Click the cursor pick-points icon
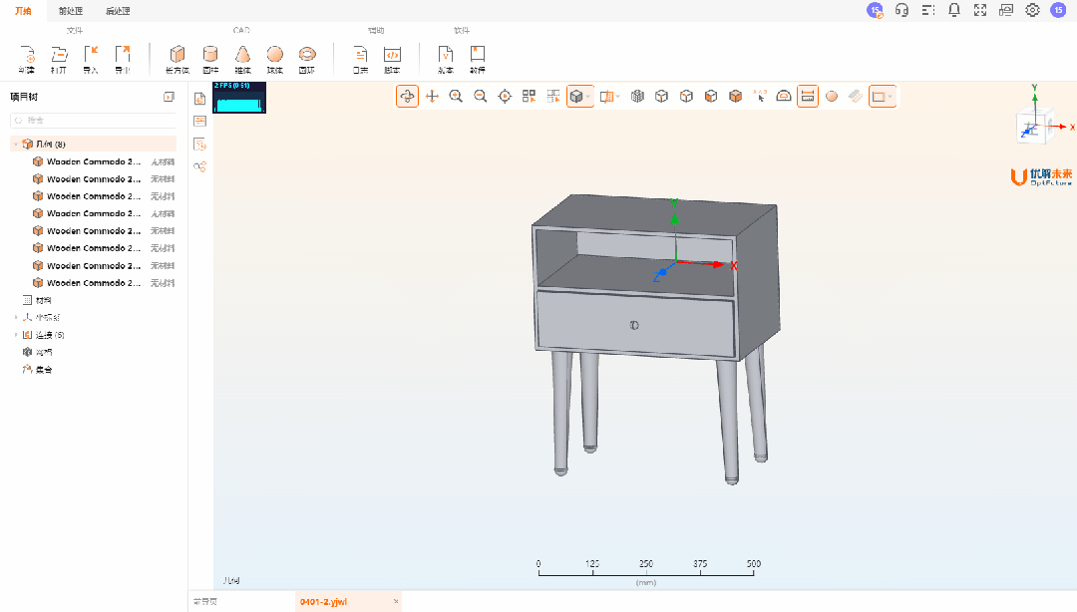 coord(760,96)
